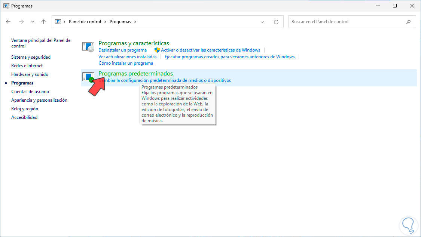This screenshot has width=421, height=237.
Task: Select 'Programas' breadcrumb in address bar
Action: [120, 22]
